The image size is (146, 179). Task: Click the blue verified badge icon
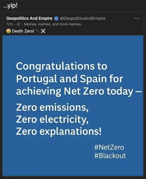pyautogui.click(x=56, y=18)
